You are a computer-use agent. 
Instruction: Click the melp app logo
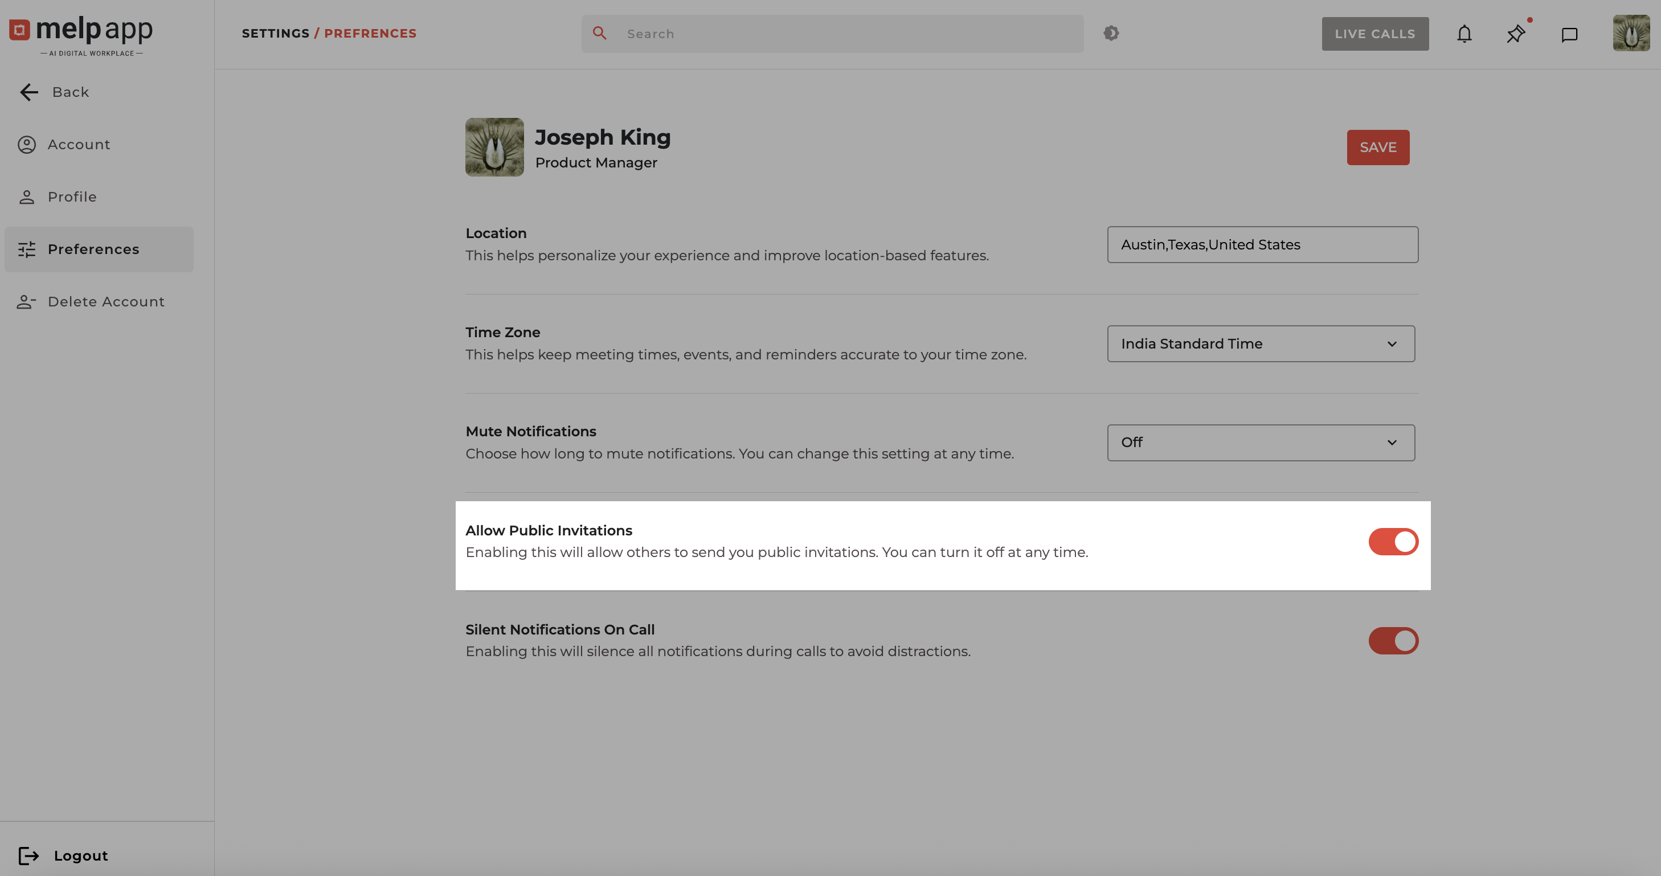click(81, 35)
